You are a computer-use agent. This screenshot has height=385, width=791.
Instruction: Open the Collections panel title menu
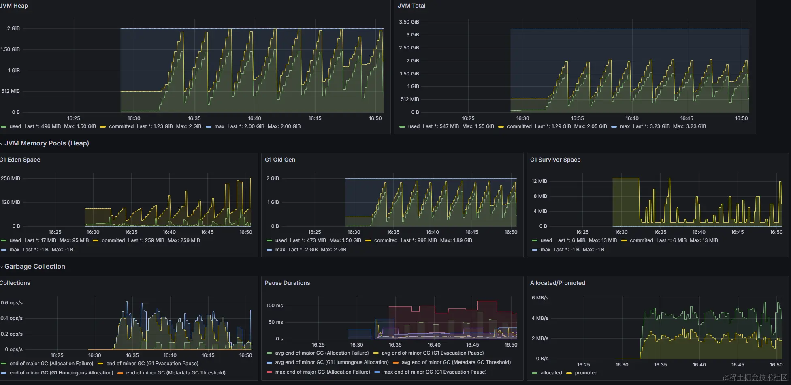(x=15, y=283)
